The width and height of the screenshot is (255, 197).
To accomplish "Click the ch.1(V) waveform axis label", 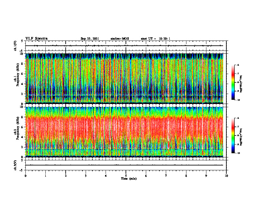I will click(15, 46).
